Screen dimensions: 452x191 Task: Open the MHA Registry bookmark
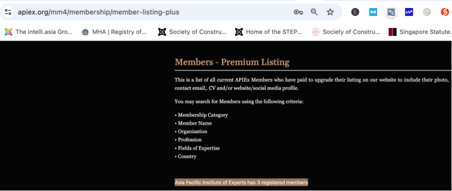[114, 32]
